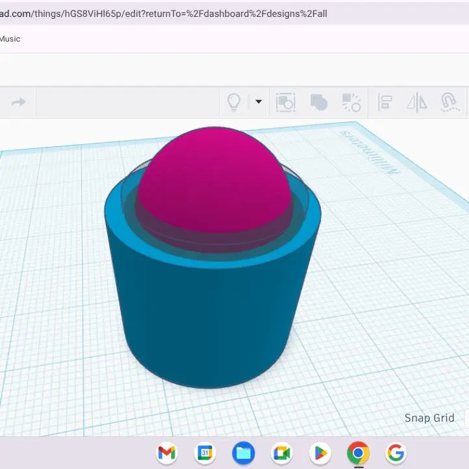This screenshot has height=469, width=469.
Task: Click the Cruise magnet icon
Action: (x=450, y=102)
